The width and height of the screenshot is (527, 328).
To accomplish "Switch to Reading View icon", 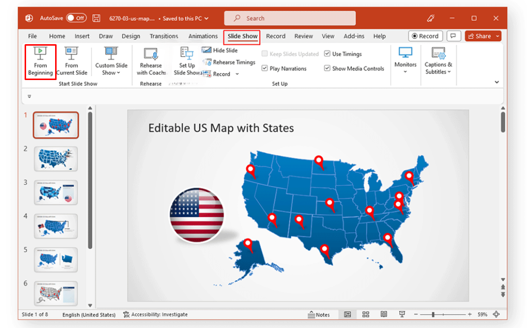I will 384,315.
